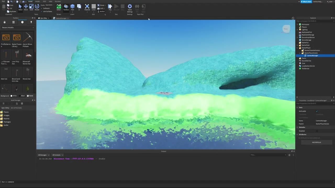
Task: Focus the Run a command bar
Action: [167, 182]
